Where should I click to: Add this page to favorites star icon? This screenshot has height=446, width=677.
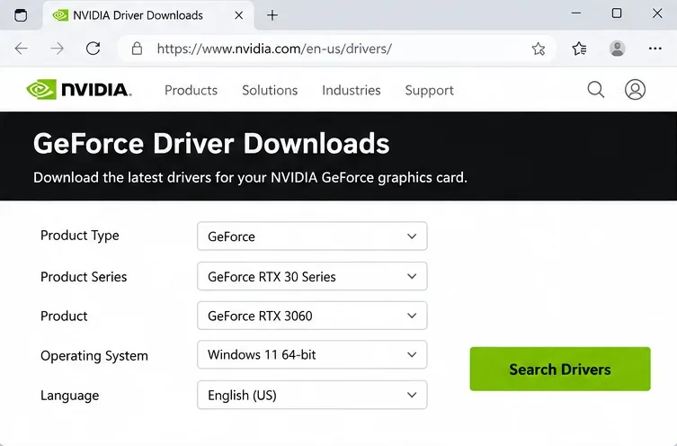click(539, 49)
